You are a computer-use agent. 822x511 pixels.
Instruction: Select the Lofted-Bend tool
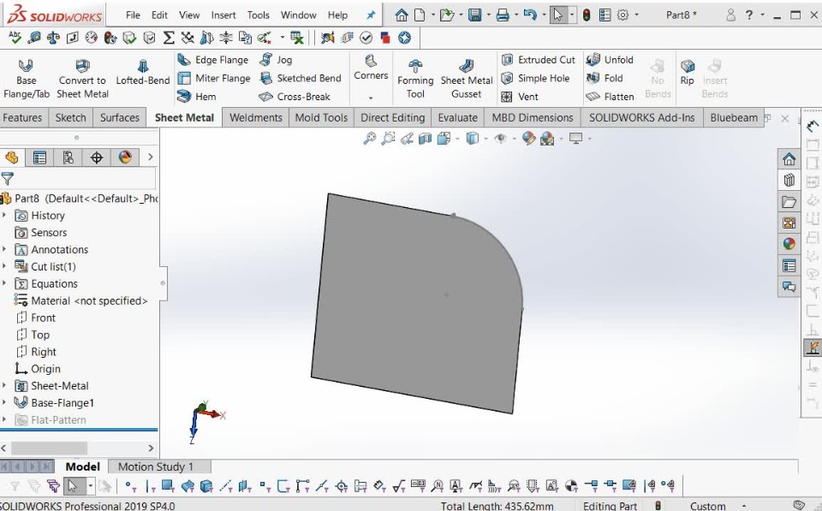(143, 72)
